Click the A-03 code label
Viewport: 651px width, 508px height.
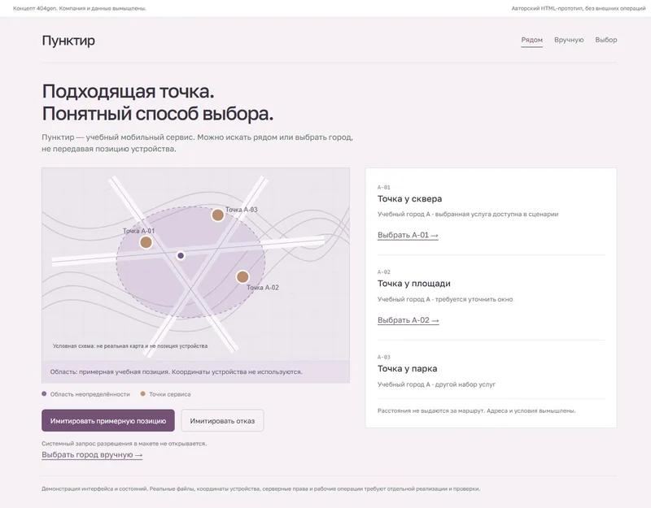click(x=383, y=357)
